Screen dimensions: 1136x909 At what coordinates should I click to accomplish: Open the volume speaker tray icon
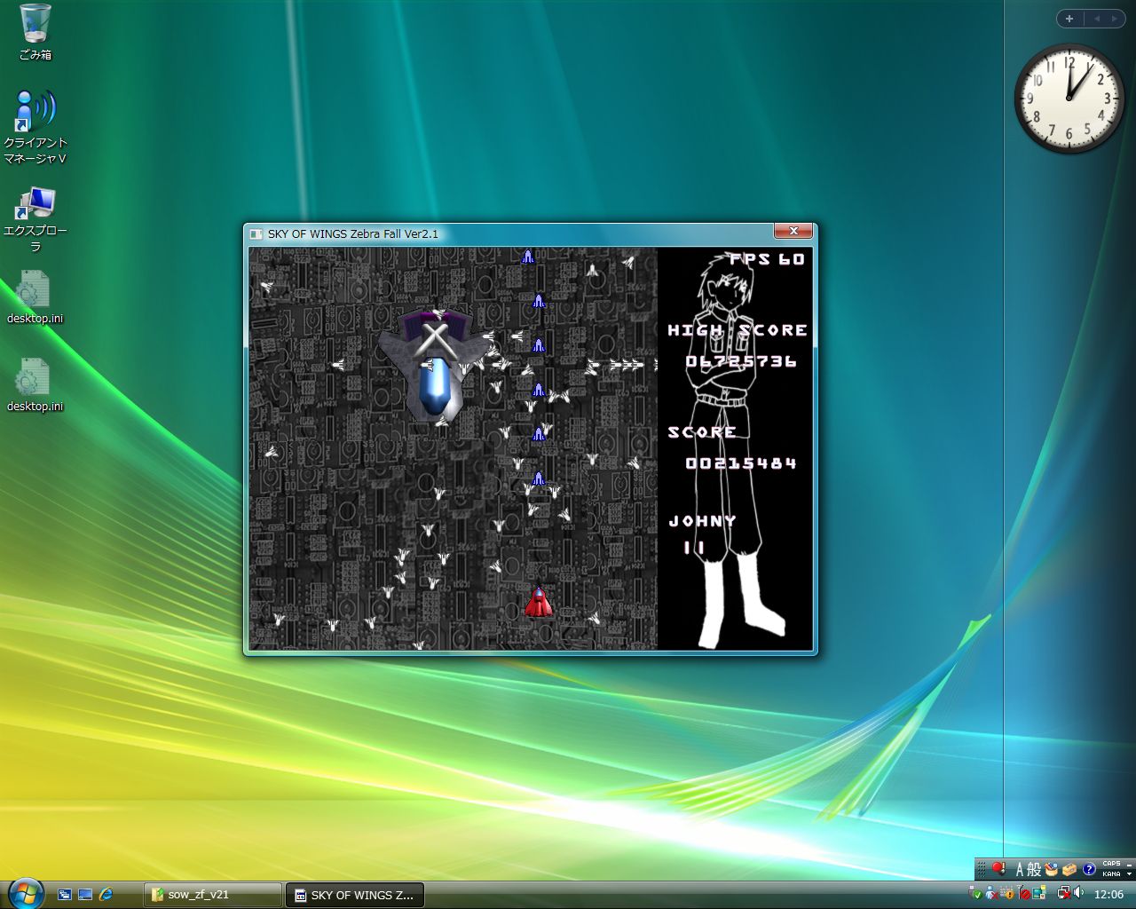click(1078, 894)
